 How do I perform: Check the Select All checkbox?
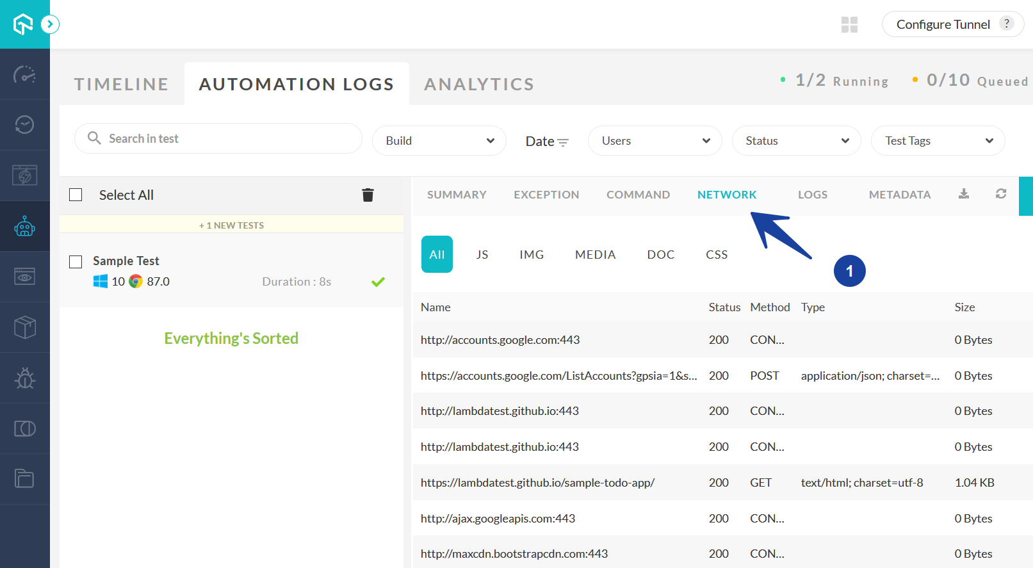(76, 195)
